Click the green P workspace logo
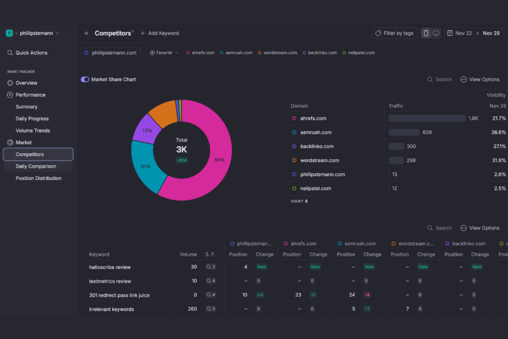This screenshot has width=508, height=339. point(9,33)
